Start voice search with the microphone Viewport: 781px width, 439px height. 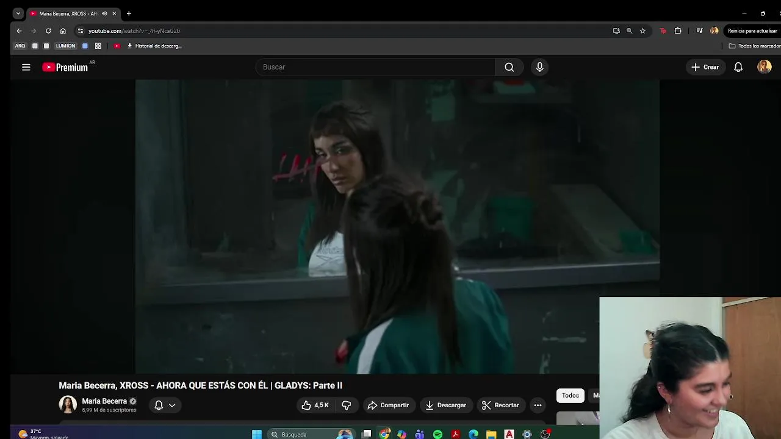pyautogui.click(x=539, y=67)
